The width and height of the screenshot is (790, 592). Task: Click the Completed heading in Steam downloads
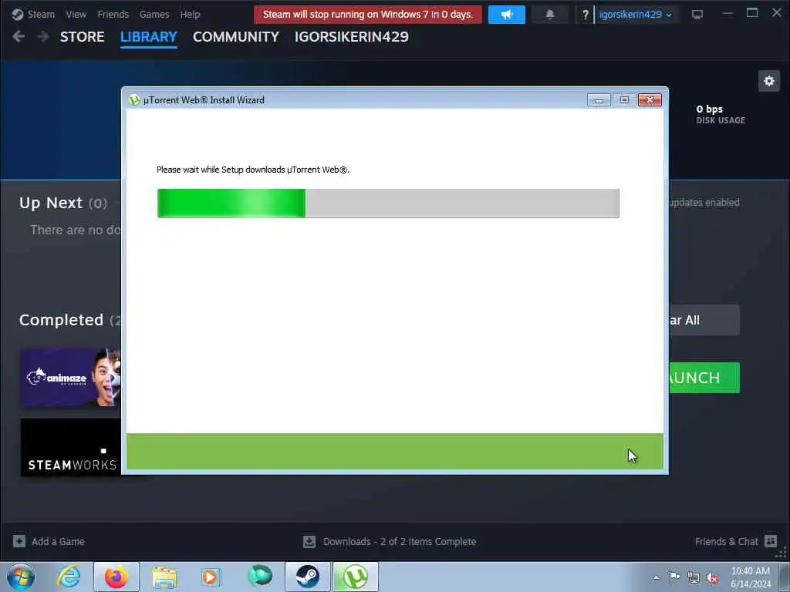[62, 320]
